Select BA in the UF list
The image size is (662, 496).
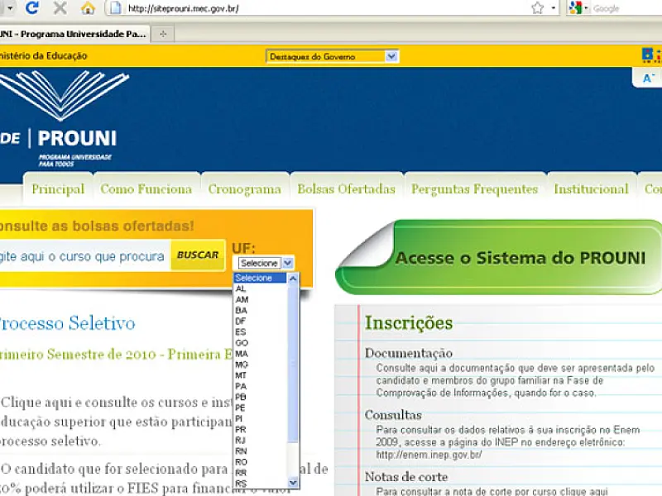point(261,311)
